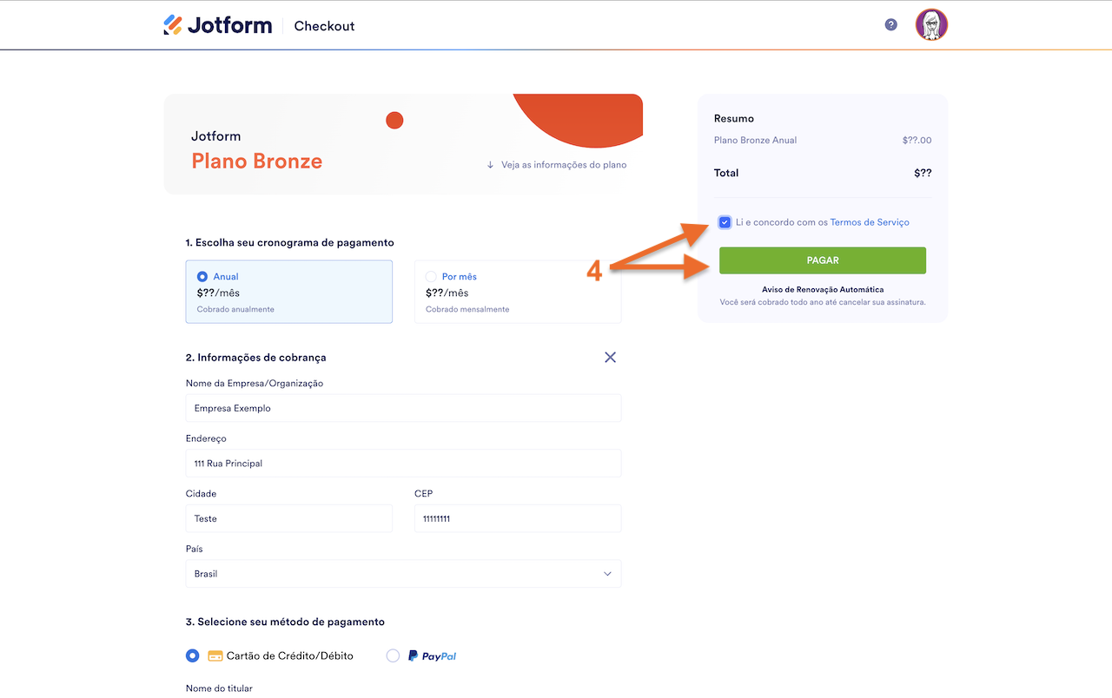Select PayPal as payment method
The image size is (1112, 698).
coord(393,655)
